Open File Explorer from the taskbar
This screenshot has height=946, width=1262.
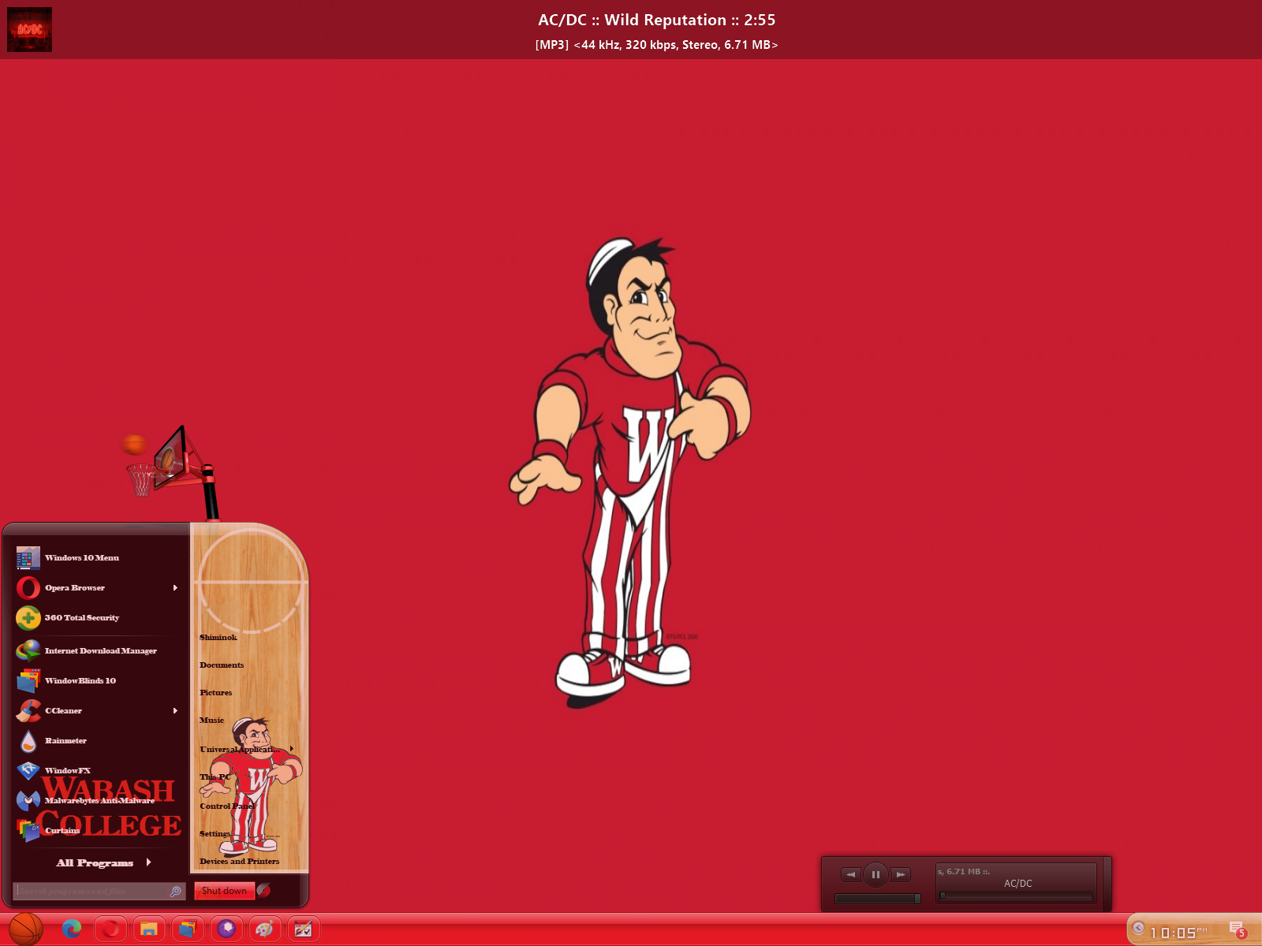pyautogui.click(x=149, y=929)
